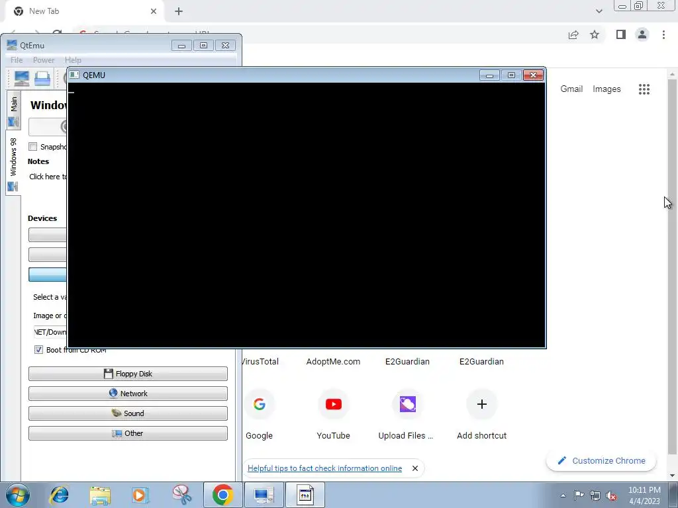Viewport: 678px width, 508px height.
Task: Open the Google apps grid icon
Action: point(644,89)
